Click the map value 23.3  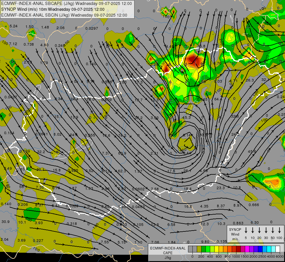220,188
